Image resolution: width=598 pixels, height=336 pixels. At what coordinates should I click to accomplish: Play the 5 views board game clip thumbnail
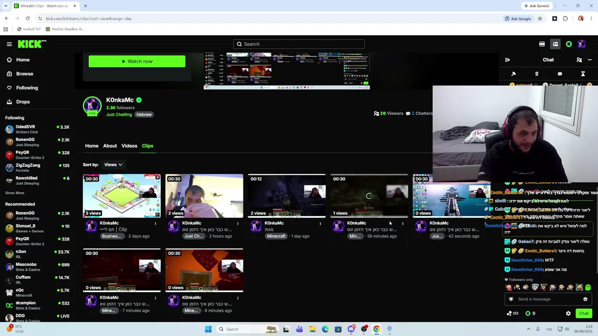[122, 196]
